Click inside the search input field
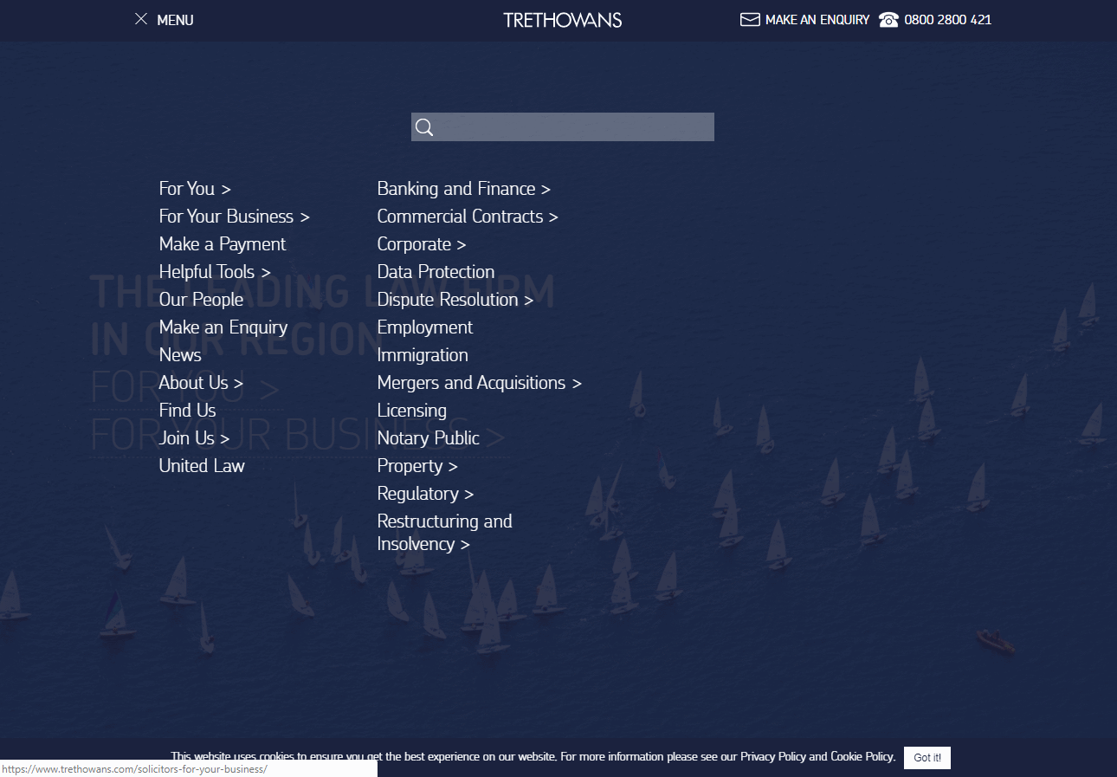The image size is (1117, 777). tap(573, 127)
